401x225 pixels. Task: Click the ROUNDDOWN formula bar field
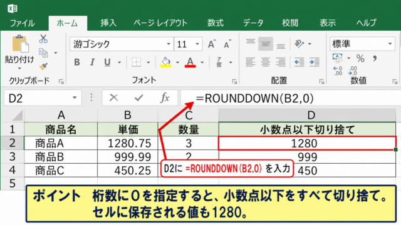pos(291,98)
